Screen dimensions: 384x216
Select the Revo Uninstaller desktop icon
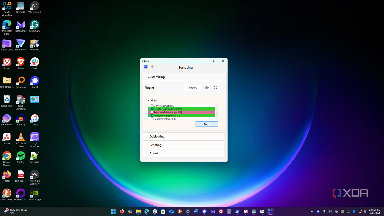coord(21,103)
